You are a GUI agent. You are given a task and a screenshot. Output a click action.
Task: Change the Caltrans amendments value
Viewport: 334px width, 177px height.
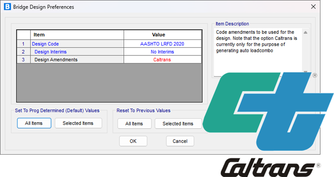[162, 59]
